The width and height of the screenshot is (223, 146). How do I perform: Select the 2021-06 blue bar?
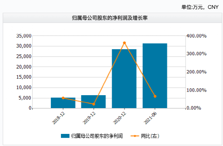coord(155,76)
